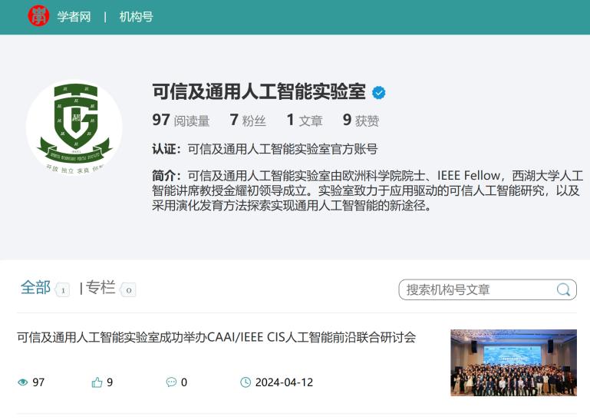Click the blue verified badge icon
Viewport: 590px width, 420px height.
point(378,93)
